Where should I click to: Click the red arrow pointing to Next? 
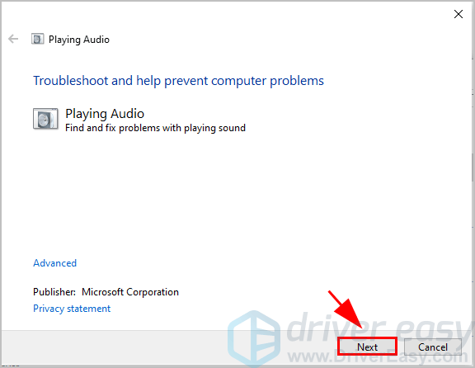(x=346, y=309)
